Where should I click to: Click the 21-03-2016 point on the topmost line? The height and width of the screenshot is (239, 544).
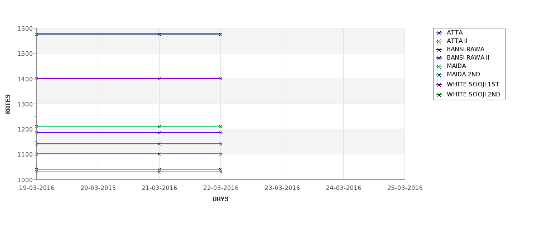pyautogui.click(x=159, y=35)
